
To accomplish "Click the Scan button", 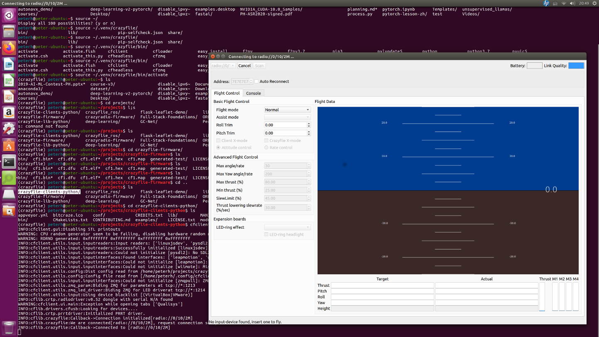I will click(x=259, y=66).
